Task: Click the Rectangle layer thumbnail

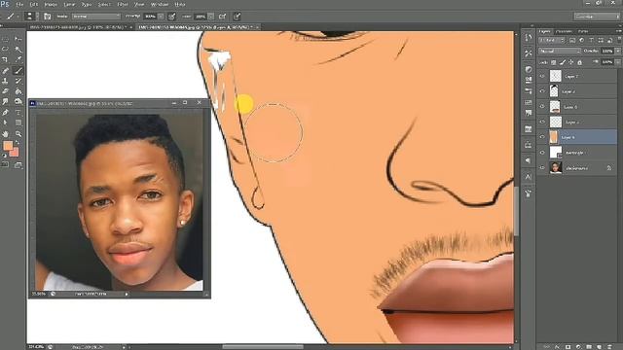Action: point(556,153)
